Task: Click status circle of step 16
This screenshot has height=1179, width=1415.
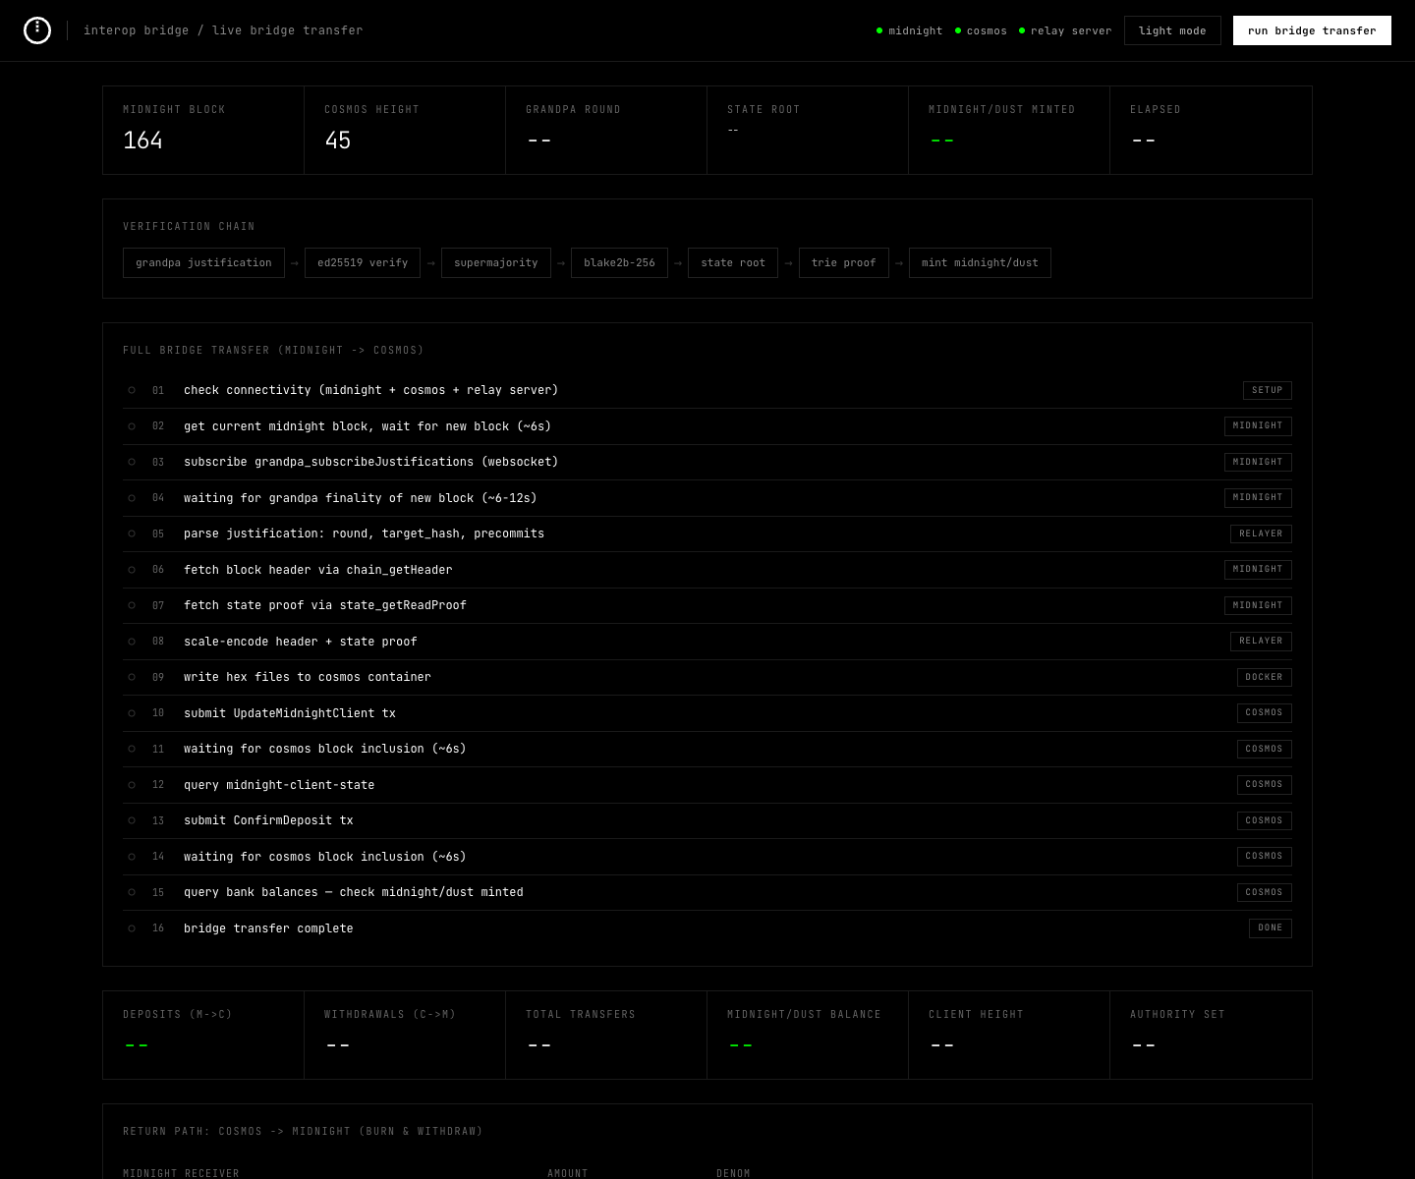Action: pyautogui.click(x=132, y=928)
